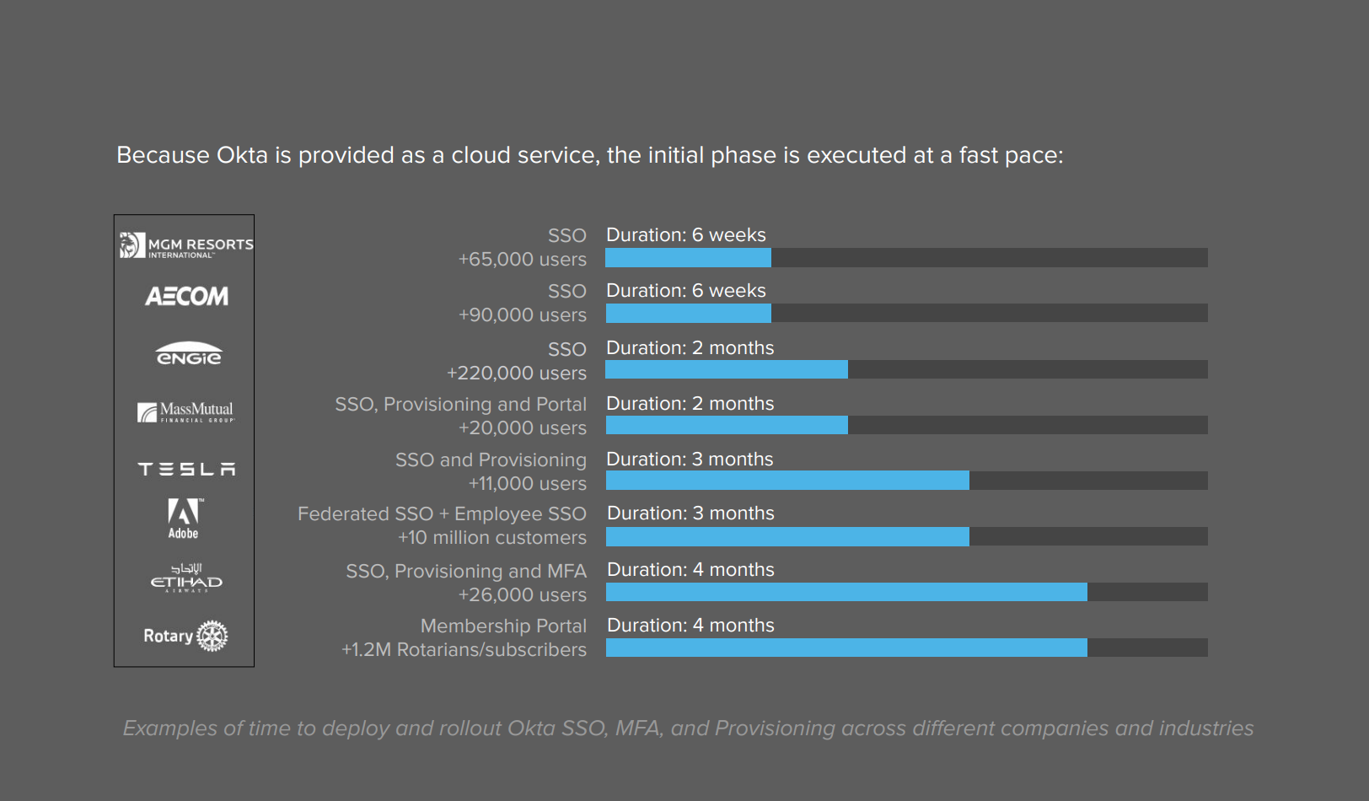Click the SSO +65,000 users progress bar
Viewport: 1369px width, 801px height.
906,258
